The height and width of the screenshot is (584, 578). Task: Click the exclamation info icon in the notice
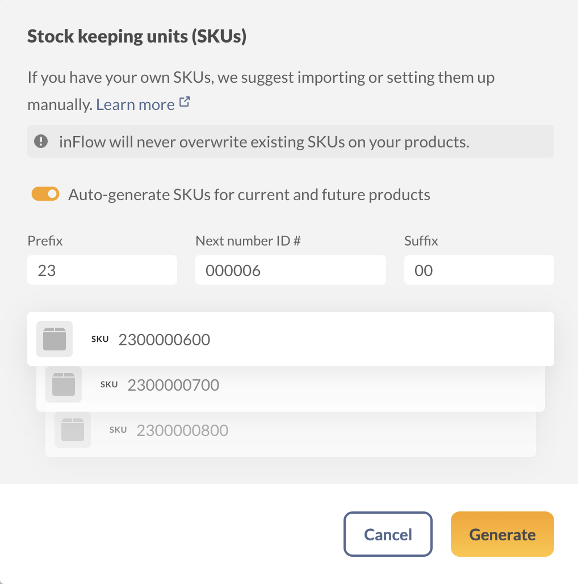[41, 141]
